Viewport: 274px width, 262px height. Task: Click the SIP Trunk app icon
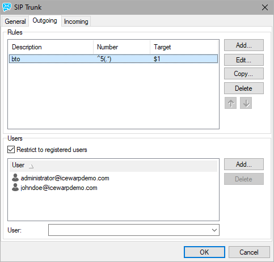coord(7,7)
